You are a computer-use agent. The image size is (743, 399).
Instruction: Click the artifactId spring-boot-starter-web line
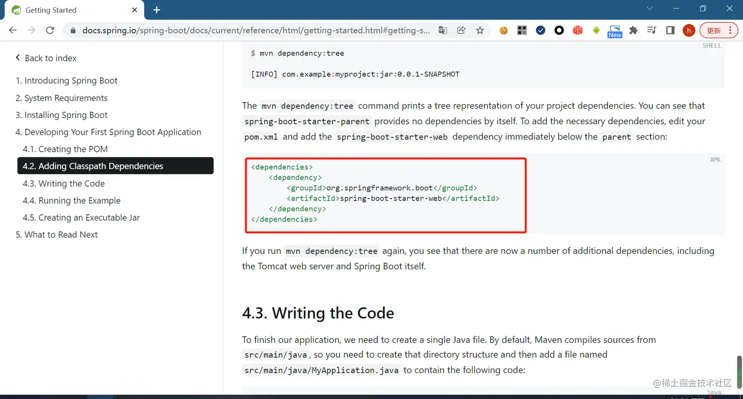[393, 199]
